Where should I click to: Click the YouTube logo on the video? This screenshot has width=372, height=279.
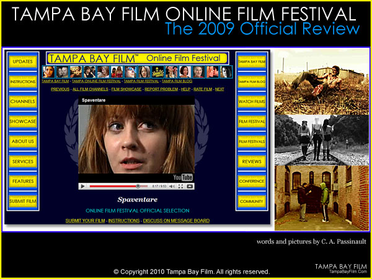click(183, 177)
